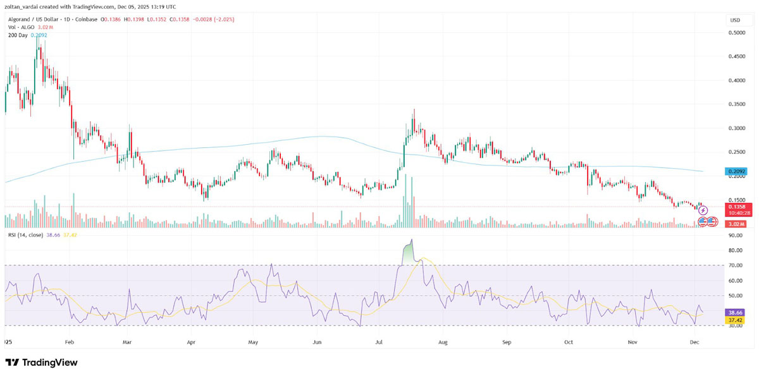Click the purple lightning bolt event icon
Viewport: 759px width, 376px height.
703,210
